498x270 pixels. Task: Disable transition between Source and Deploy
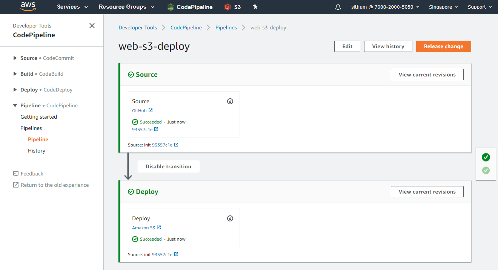tap(168, 166)
